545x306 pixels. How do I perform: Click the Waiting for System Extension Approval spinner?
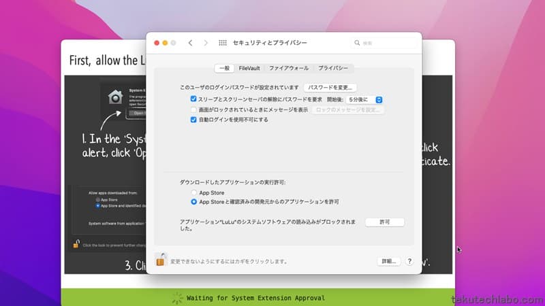click(x=177, y=298)
